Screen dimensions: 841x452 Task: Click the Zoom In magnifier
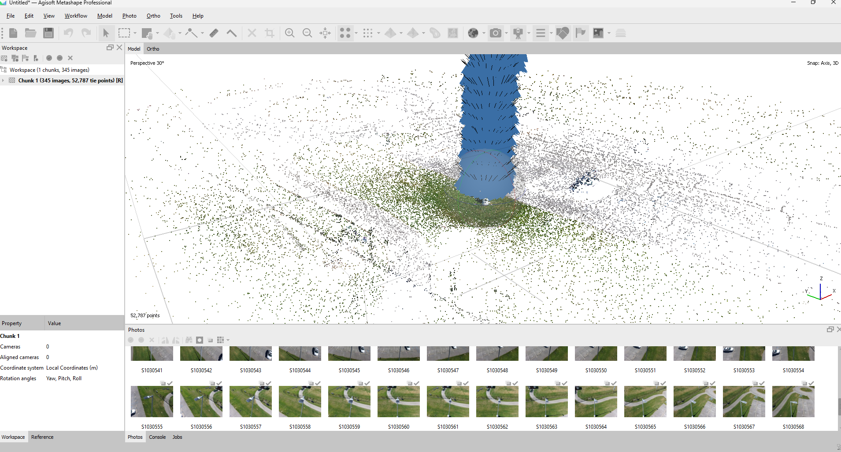click(x=289, y=33)
